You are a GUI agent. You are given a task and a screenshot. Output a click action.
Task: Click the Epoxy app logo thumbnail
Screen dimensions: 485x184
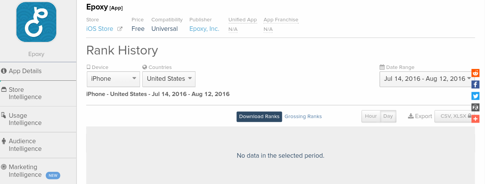tap(36, 22)
